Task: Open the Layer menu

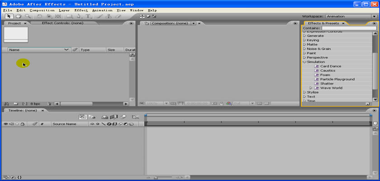Action: pyautogui.click(x=64, y=10)
